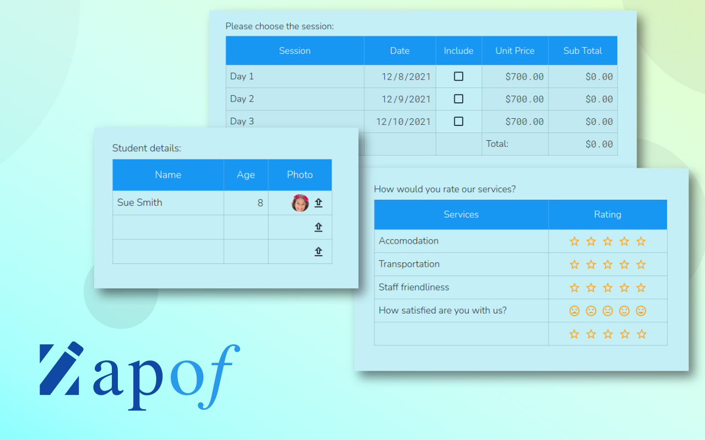Rate Transportation four stars
The height and width of the screenshot is (440, 705).
[624, 265]
